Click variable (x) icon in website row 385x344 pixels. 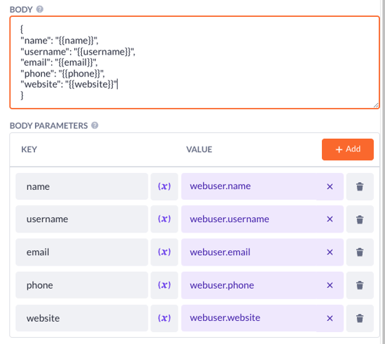click(x=164, y=318)
